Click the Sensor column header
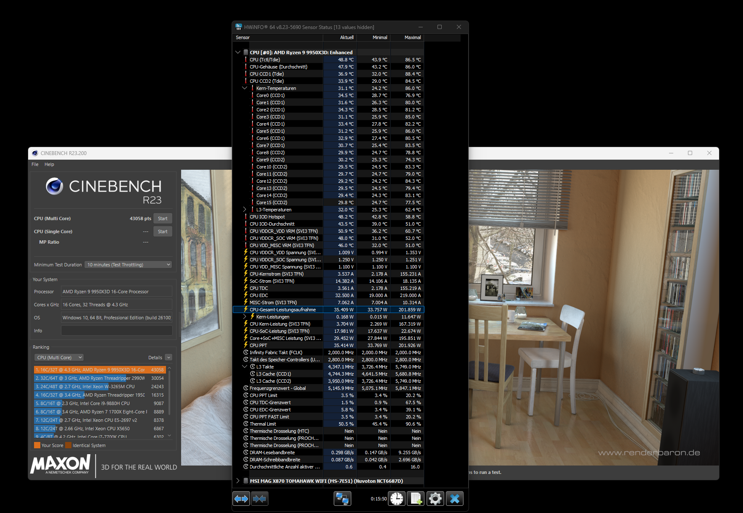This screenshot has height=513, width=743. 277,37
